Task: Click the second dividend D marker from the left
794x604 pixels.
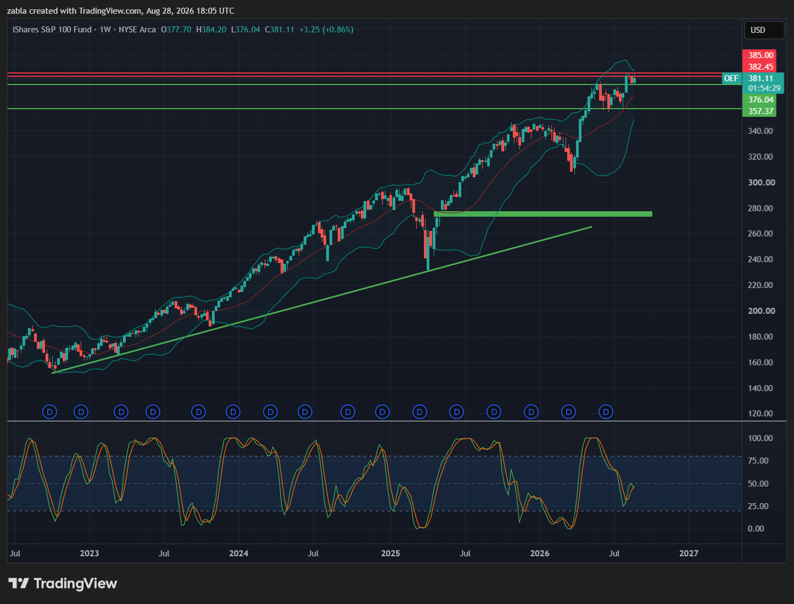Action: tap(81, 411)
